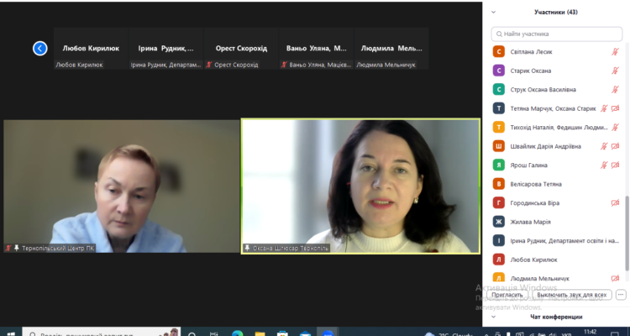Viewport: 630px width, 336px height.
Task: Select the Любов Кирилюк video tile
Action: [x=91, y=48]
